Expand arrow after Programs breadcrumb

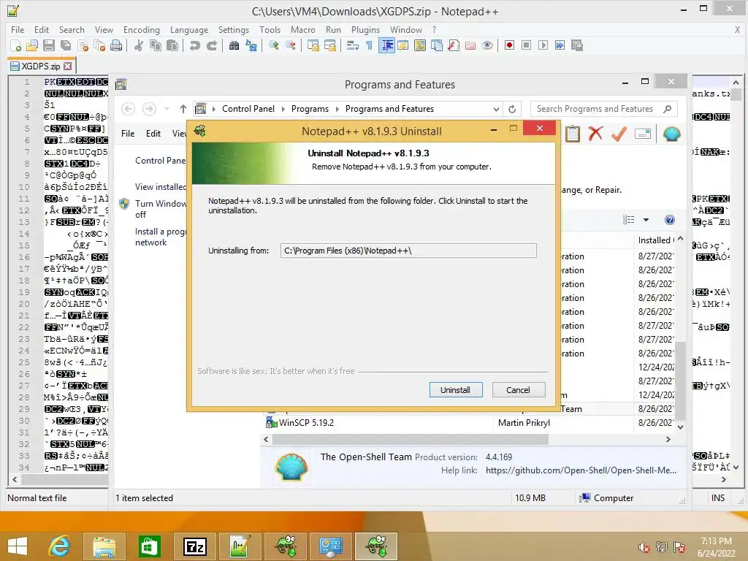click(337, 109)
